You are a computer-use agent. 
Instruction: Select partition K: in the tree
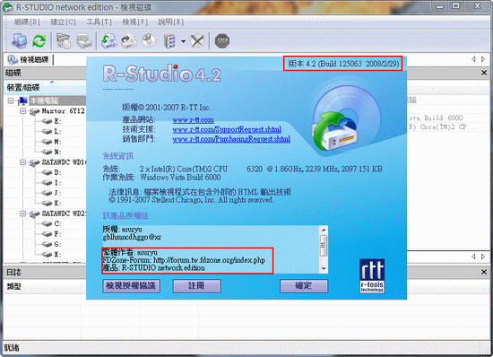58,204
